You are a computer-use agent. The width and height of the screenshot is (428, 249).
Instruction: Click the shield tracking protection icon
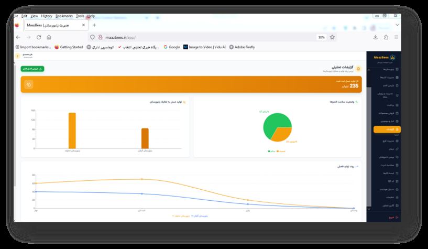[92, 37]
